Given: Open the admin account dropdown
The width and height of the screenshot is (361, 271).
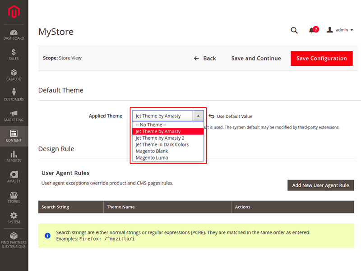Looking at the screenshot, I should [x=340, y=30].
